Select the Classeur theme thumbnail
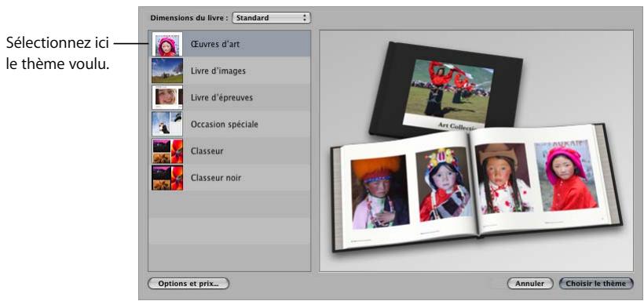 (x=167, y=151)
